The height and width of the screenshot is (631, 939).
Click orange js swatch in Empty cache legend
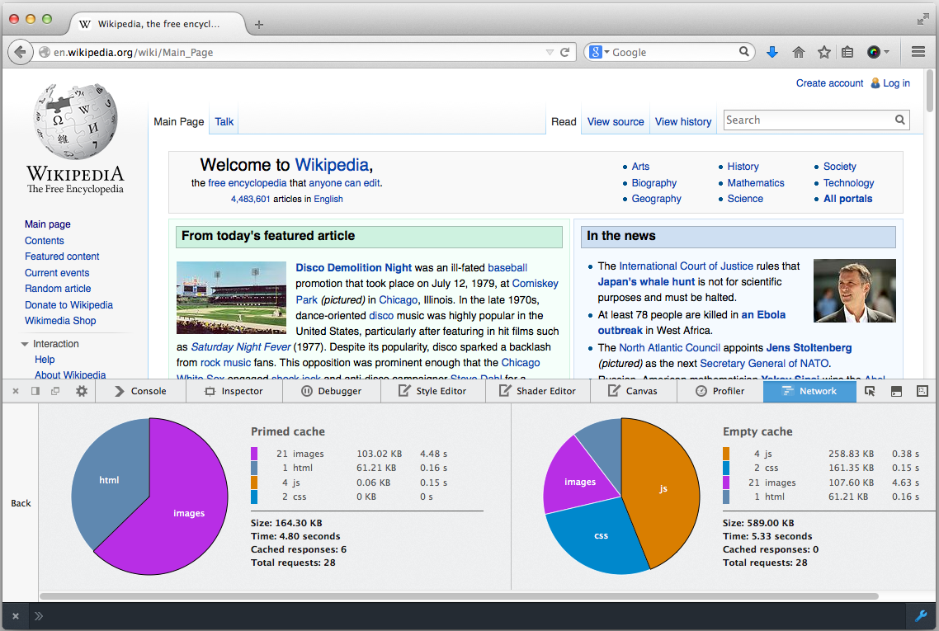726,453
